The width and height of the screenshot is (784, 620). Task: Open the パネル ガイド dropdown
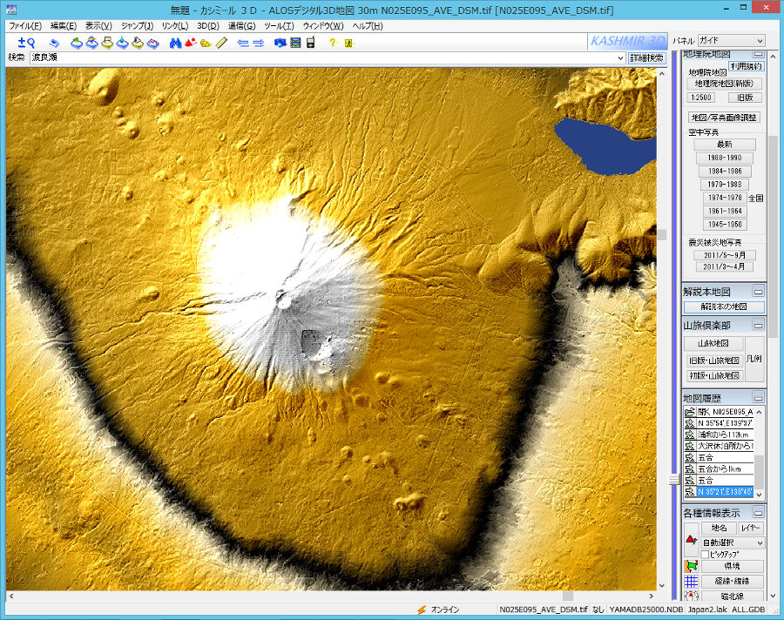731,41
